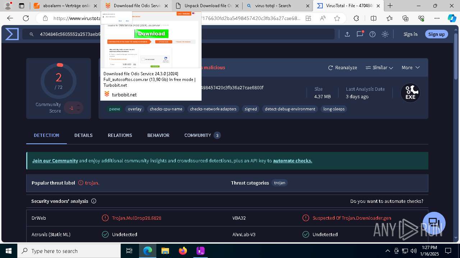Image resolution: width=460 pixels, height=258 pixels.
Task: Switch to the COMMUNITY tab
Action: (x=202, y=135)
